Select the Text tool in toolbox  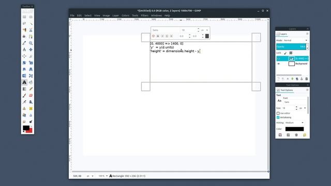coord(24,82)
